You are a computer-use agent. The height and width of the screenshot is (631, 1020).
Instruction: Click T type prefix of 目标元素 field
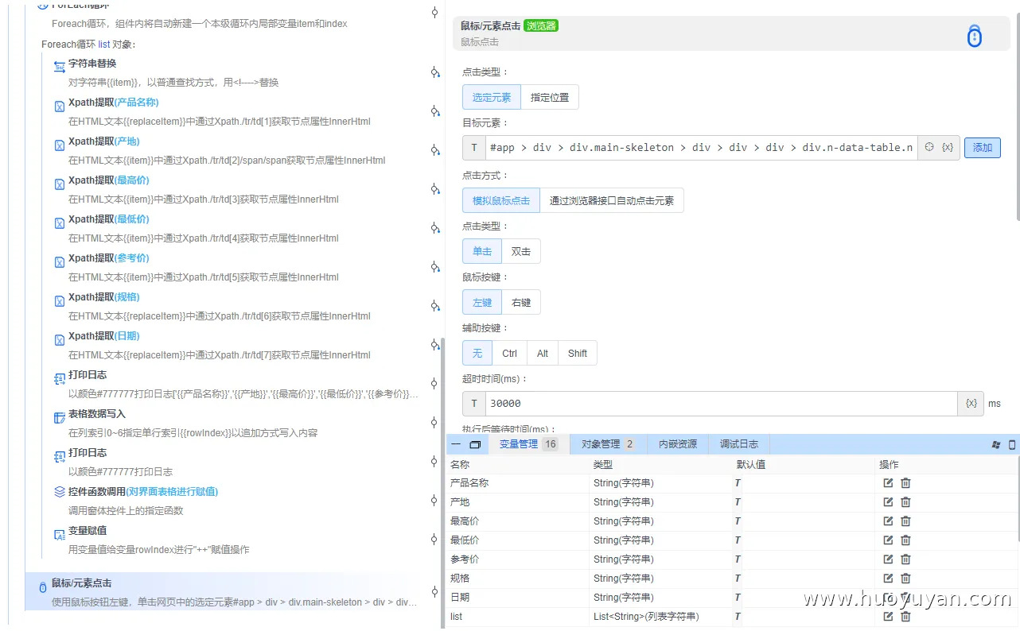474,148
